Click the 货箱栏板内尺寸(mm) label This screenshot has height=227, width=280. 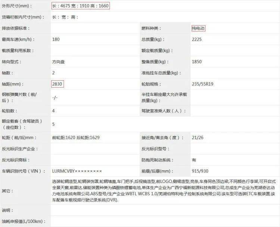tap(23, 17)
